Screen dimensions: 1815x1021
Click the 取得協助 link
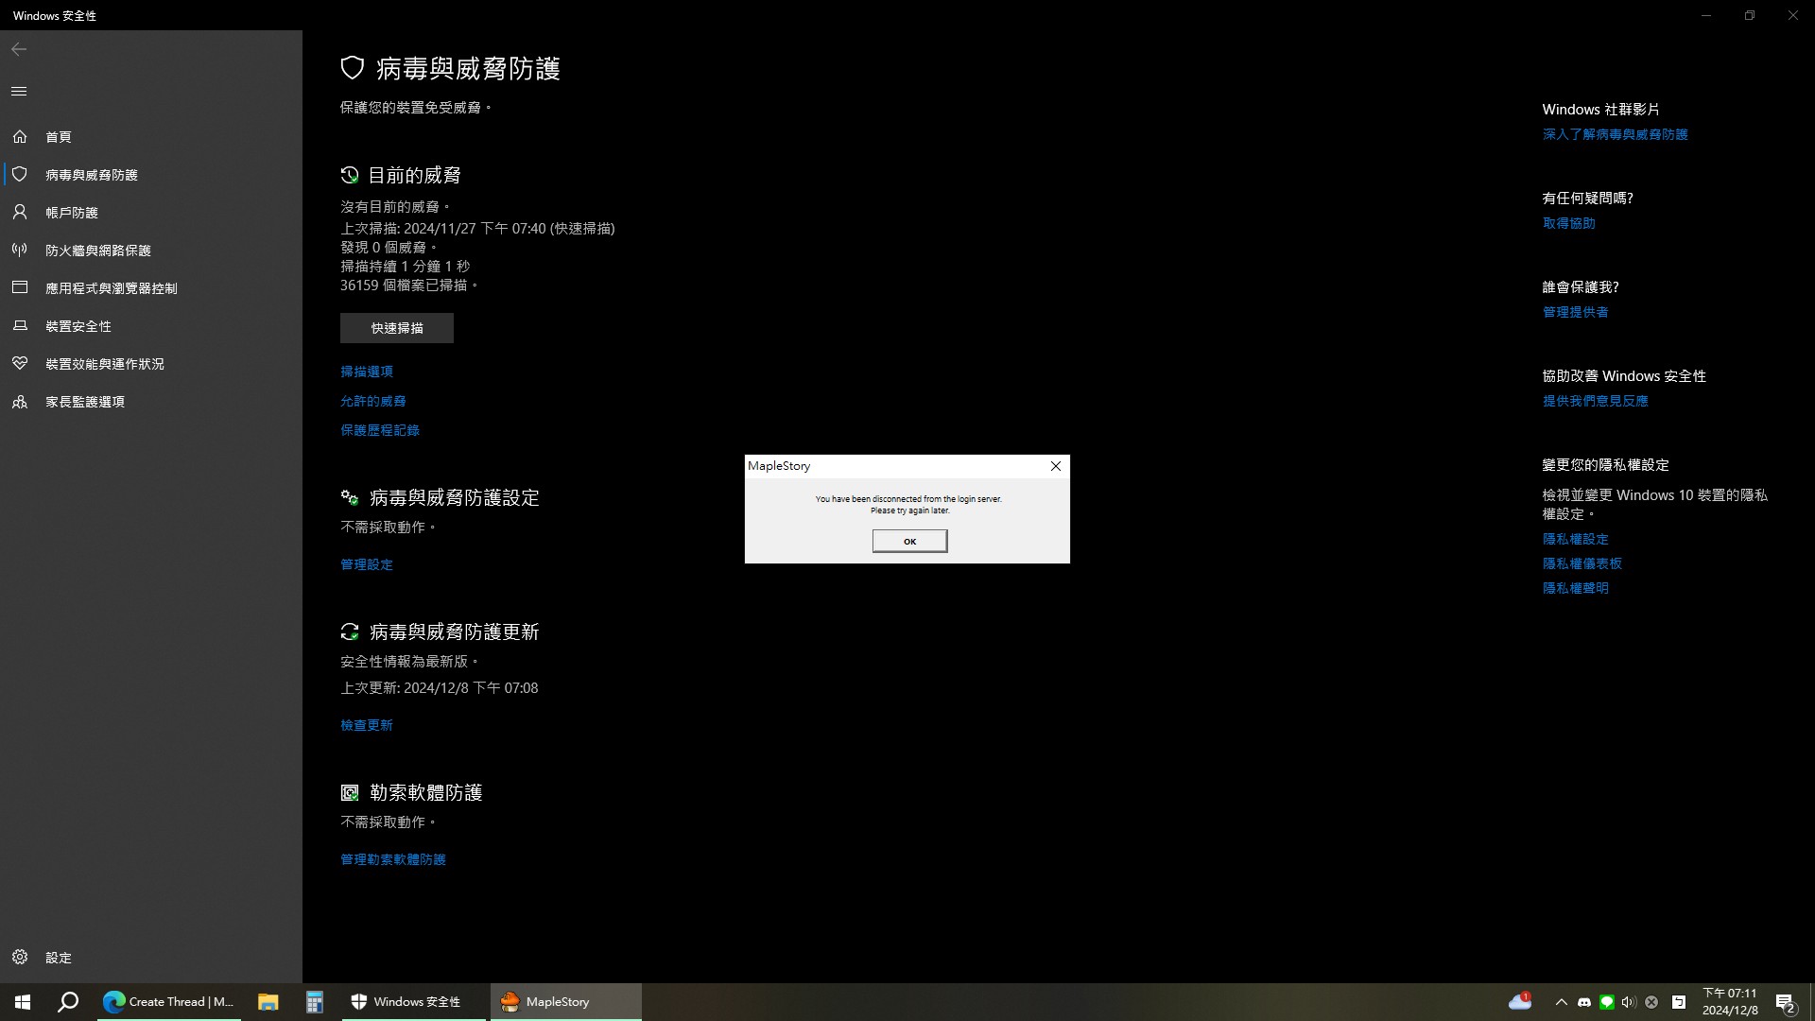pyautogui.click(x=1569, y=223)
